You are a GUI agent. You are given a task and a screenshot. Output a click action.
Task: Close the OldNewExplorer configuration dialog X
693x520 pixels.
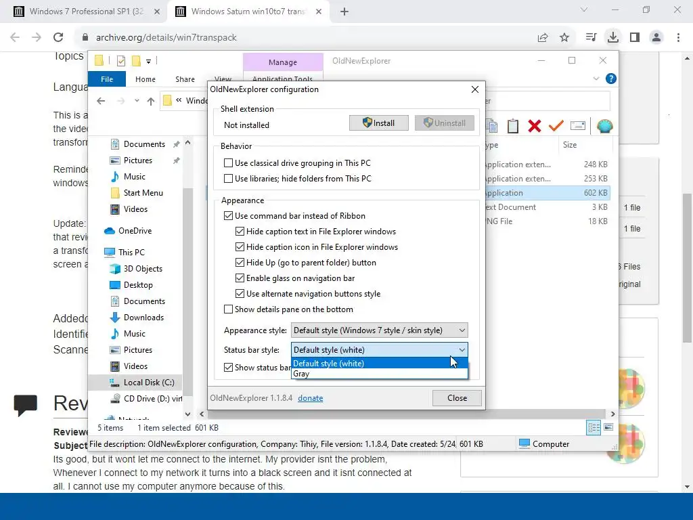(x=474, y=89)
